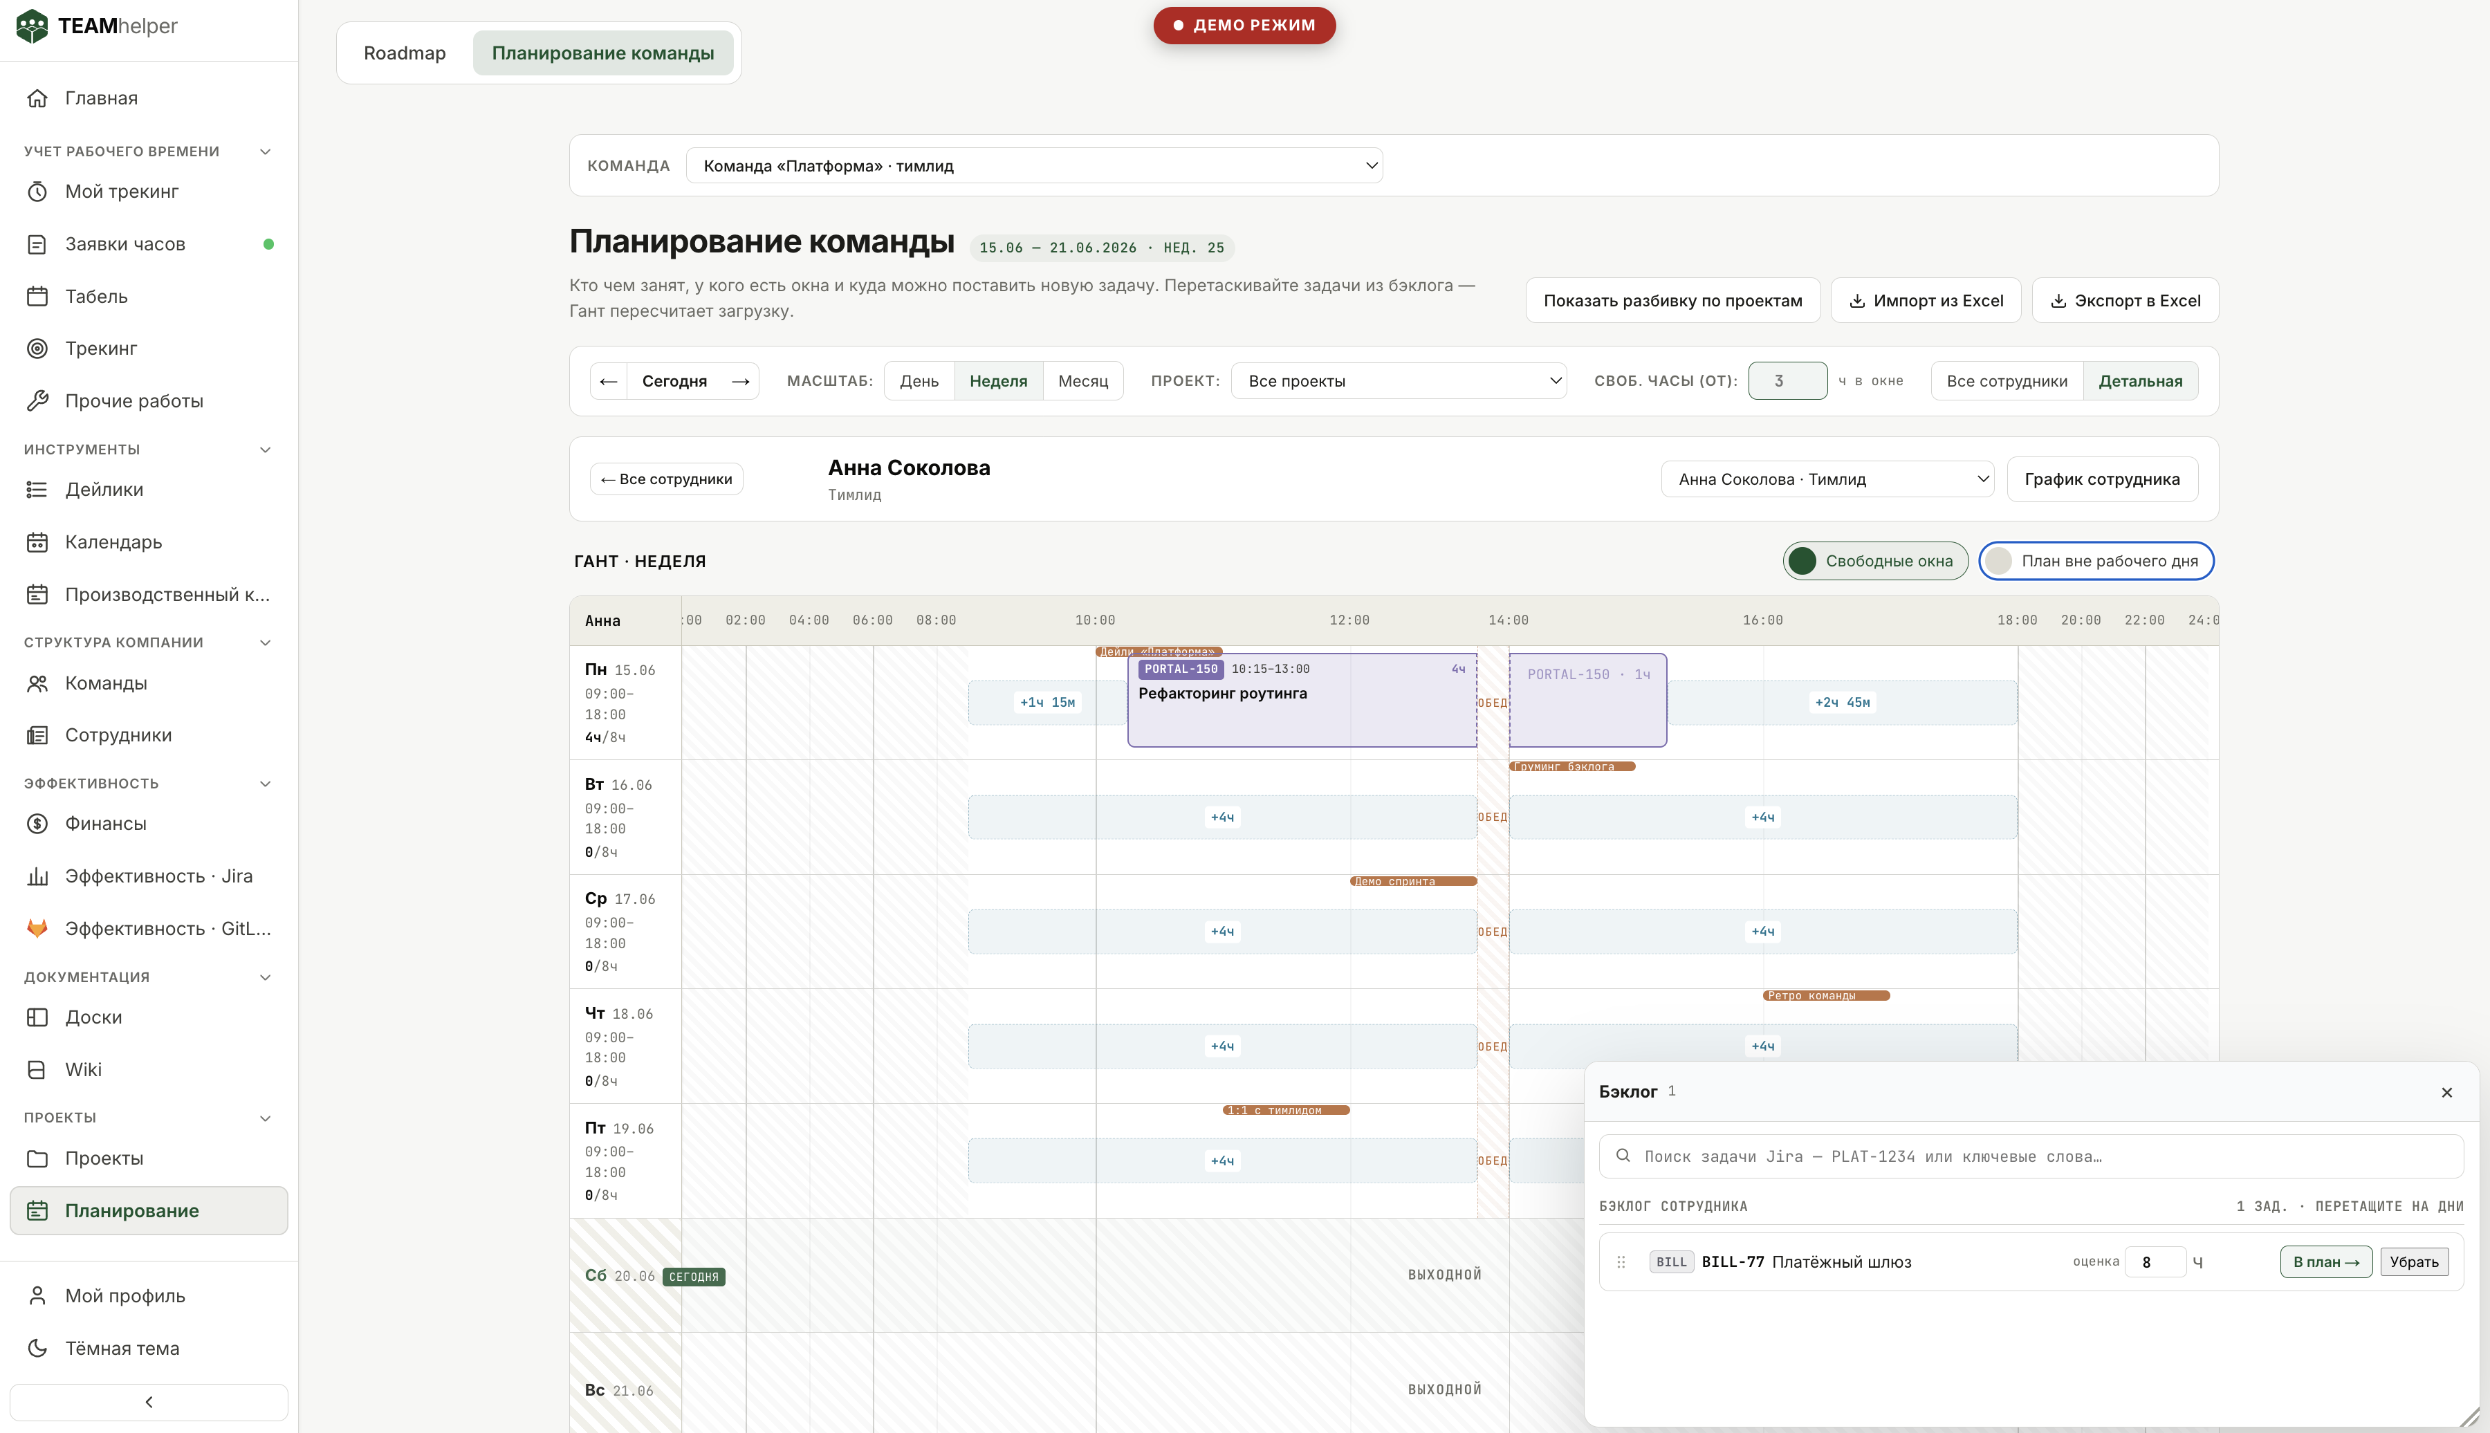
Task: Close the Бэклог panel
Action: point(2446,1093)
